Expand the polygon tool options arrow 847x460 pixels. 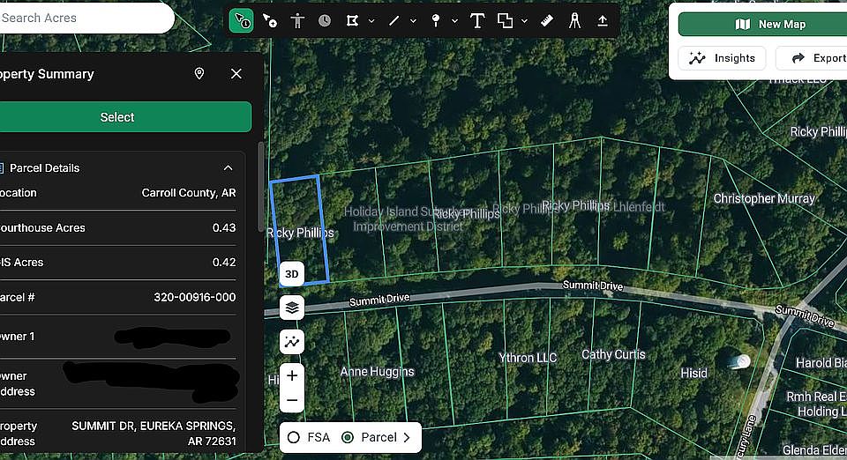[x=371, y=21]
